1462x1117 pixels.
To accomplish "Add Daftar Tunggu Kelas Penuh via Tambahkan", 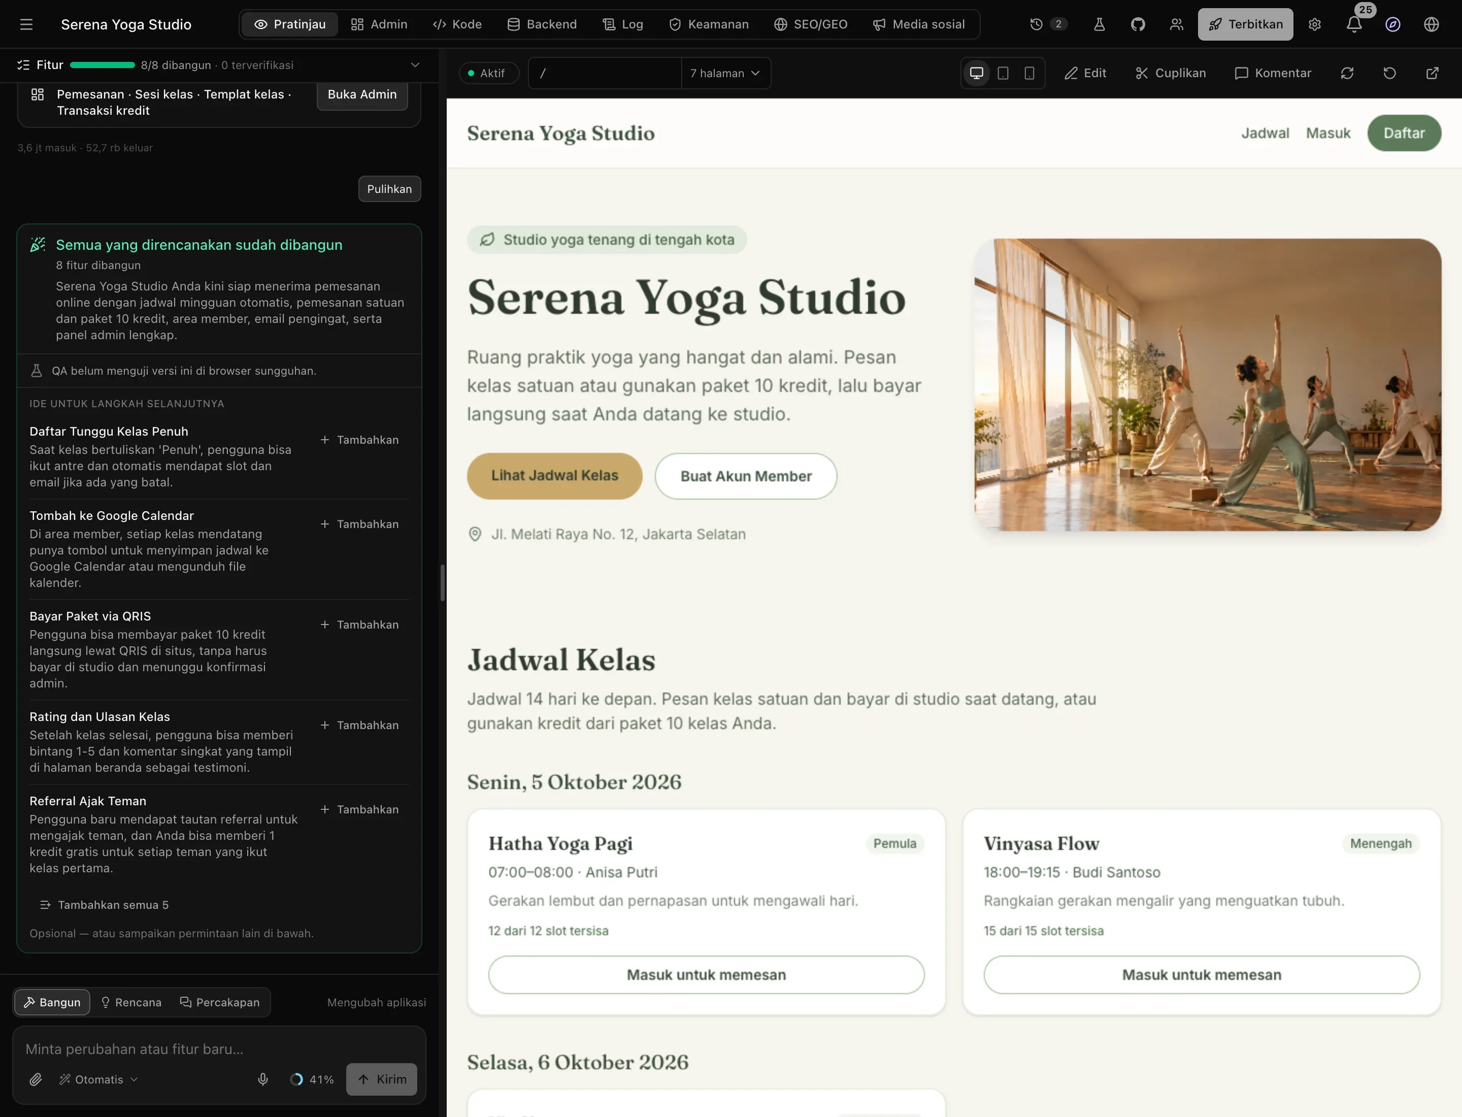I will tap(360, 440).
